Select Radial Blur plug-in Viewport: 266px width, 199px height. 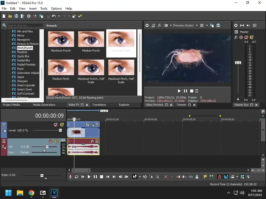coord(24,60)
